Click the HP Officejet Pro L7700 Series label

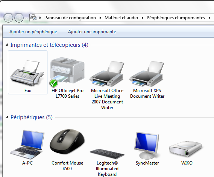pos(67,93)
